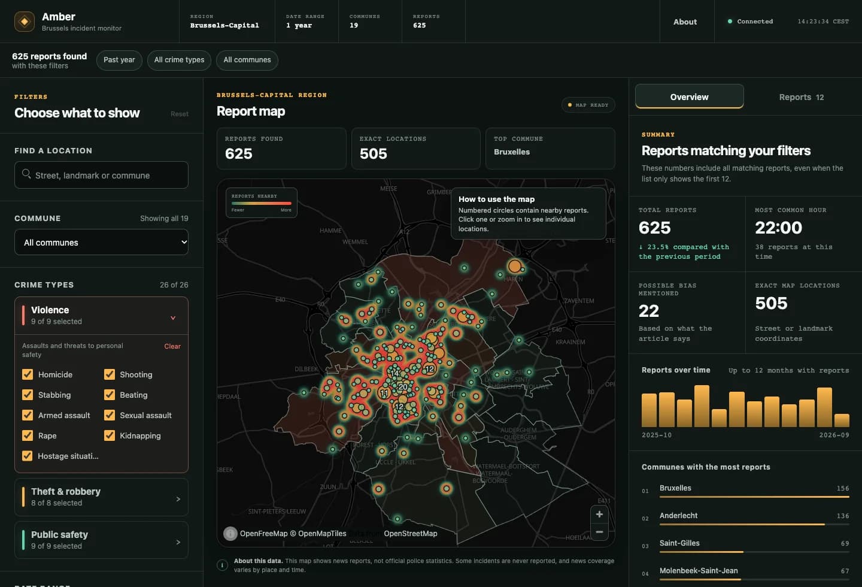Uncheck the Kidnapping checkbox
Image resolution: width=862 pixels, height=587 pixels.
[x=110, y=435]
